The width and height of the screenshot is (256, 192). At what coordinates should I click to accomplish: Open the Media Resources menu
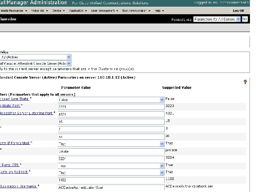(14, 11)
